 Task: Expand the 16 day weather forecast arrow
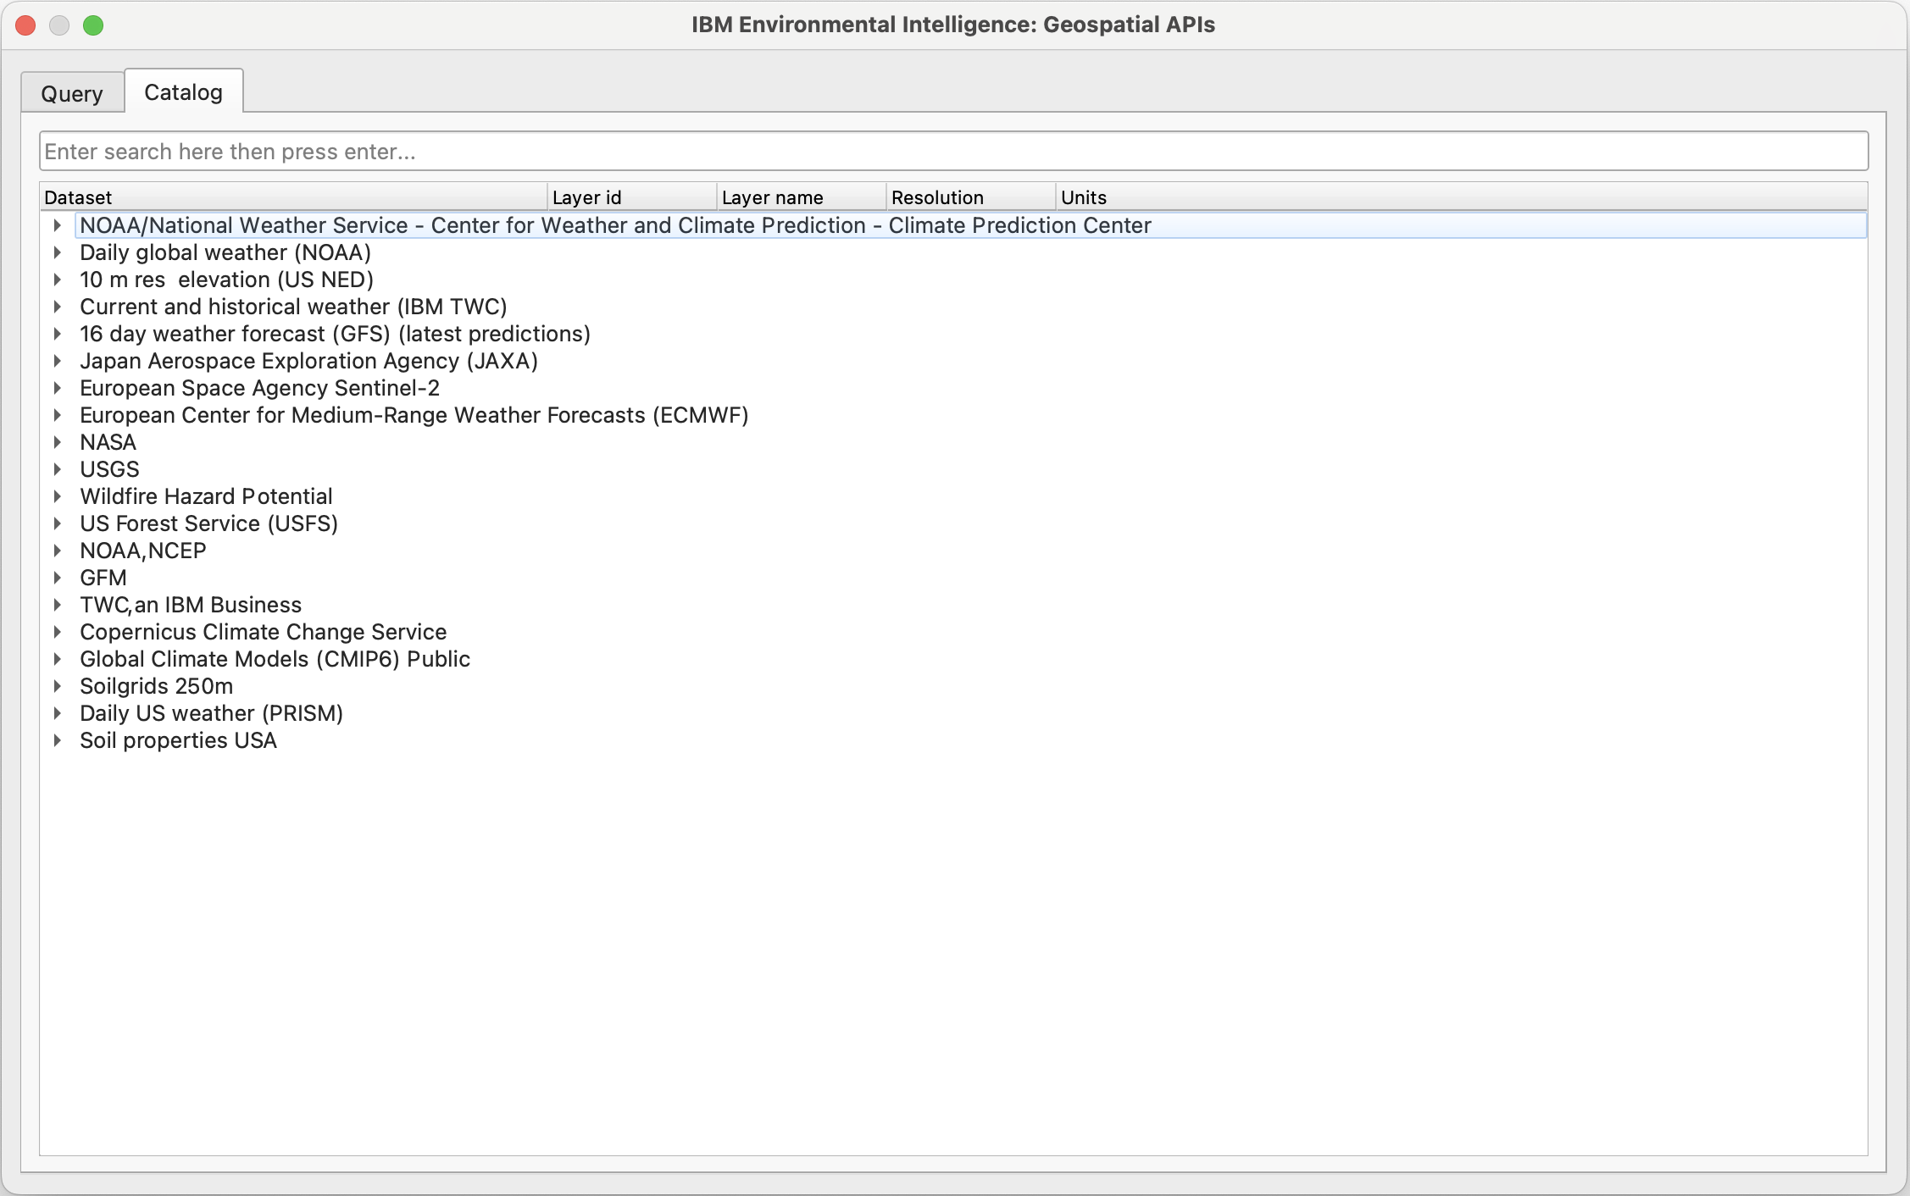(x=57, y=334)
